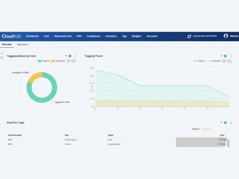Image resolution: width=239 pixels, height=179 pixels.
Task: Sort table by Key column header
Action: pos(67,135)
